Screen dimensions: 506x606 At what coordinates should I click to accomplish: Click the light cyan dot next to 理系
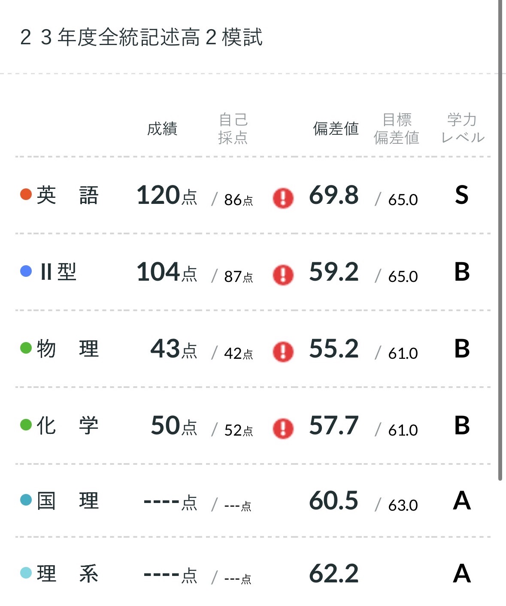click(x=26, y=573)
